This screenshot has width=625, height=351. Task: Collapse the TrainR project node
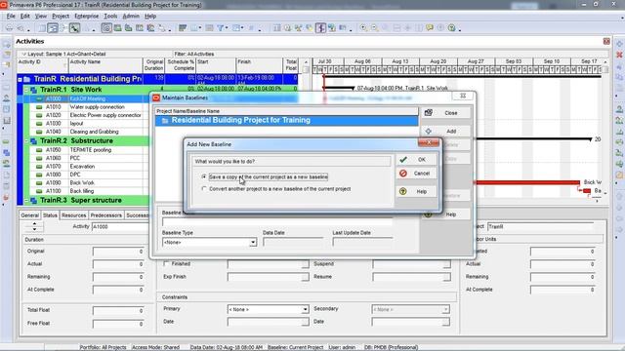tap(20, 80)
